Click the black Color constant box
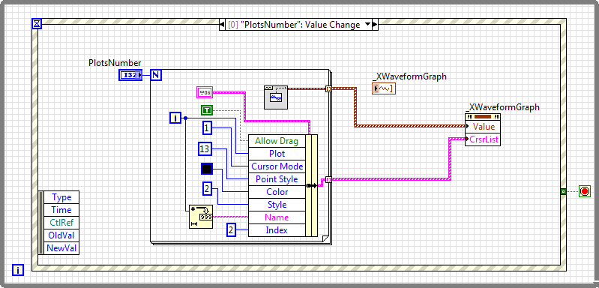The height and width of the screenshot is (288, 599). 207,169
